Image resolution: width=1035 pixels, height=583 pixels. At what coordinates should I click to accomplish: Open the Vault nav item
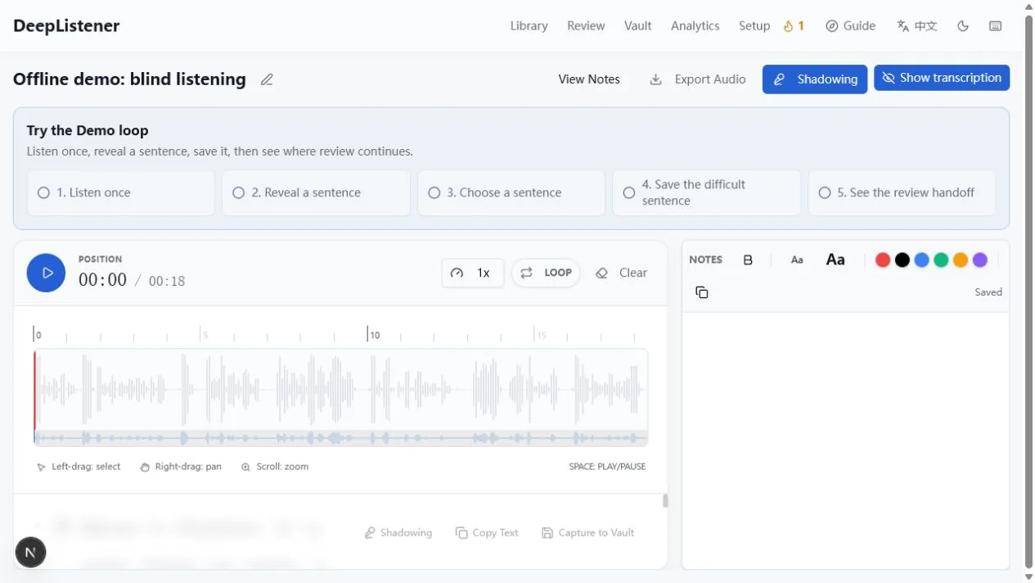tap(637, 26)
